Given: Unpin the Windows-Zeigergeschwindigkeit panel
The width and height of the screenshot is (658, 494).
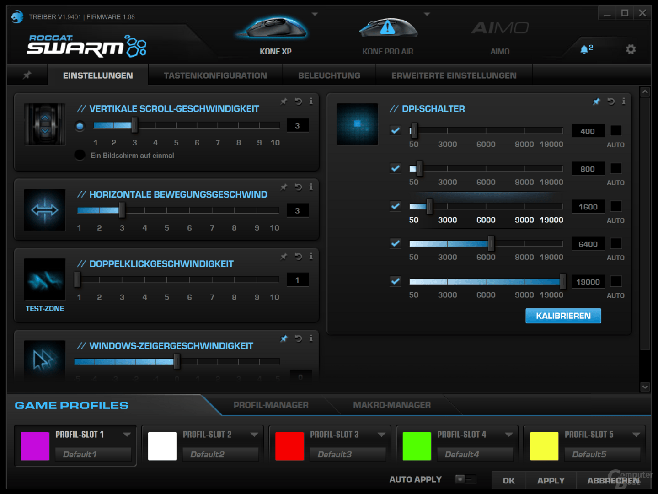Looking at the screenshot, I should click(x=284, y=338).
